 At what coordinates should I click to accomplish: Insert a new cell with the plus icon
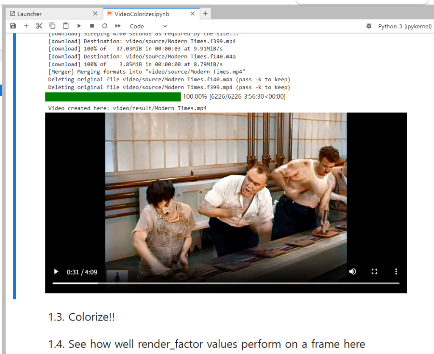coord(26,26)
